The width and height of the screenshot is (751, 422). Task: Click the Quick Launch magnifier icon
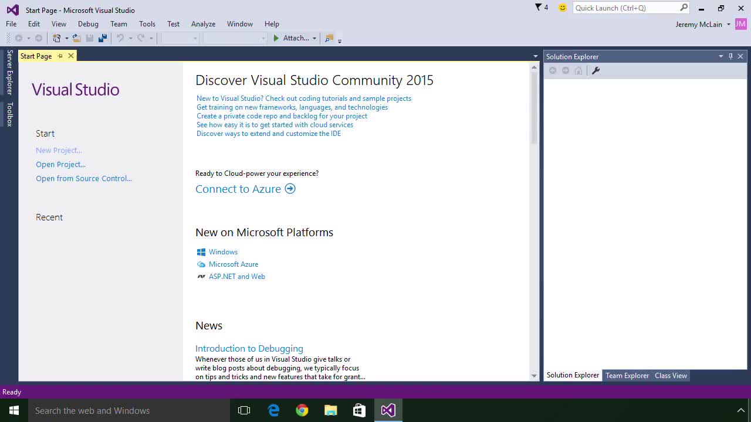(x=684, y=8)
